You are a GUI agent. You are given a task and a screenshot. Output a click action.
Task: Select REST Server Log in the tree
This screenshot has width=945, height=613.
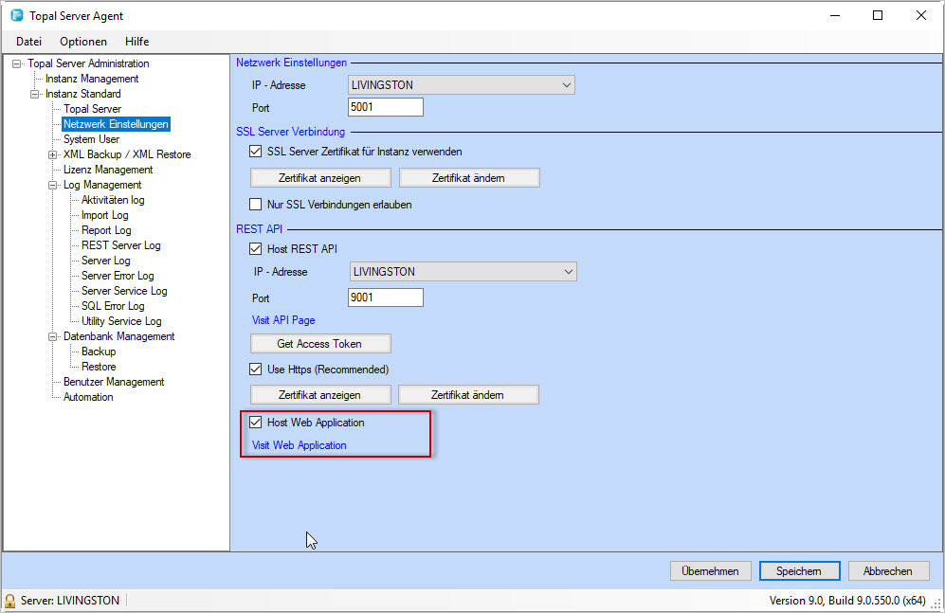pyautogui.click(x=120, y=245)
